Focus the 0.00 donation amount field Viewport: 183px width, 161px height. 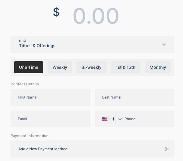point(96,16)
